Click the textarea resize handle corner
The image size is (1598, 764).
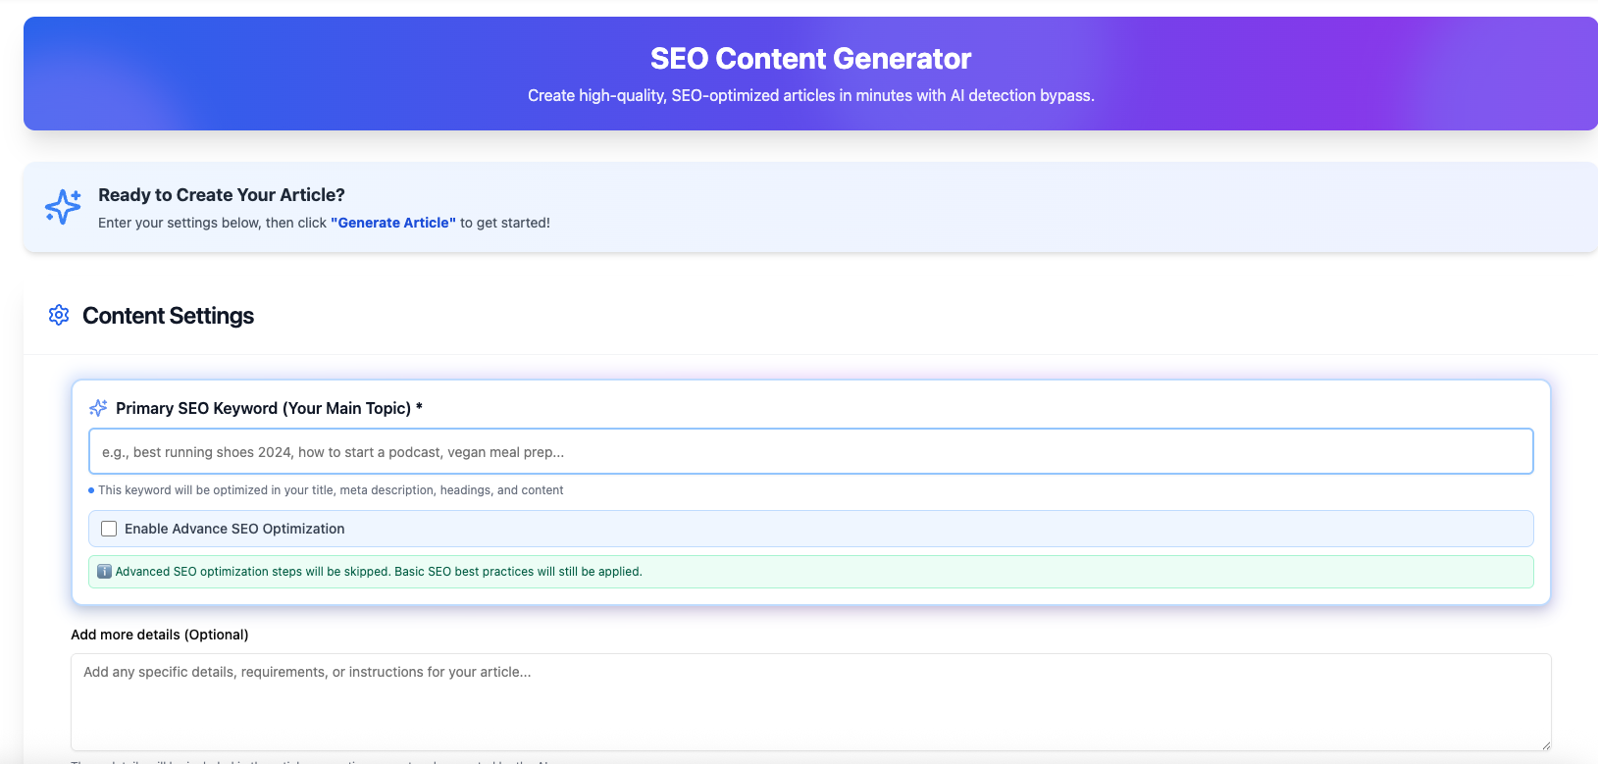pos(1545,744)
